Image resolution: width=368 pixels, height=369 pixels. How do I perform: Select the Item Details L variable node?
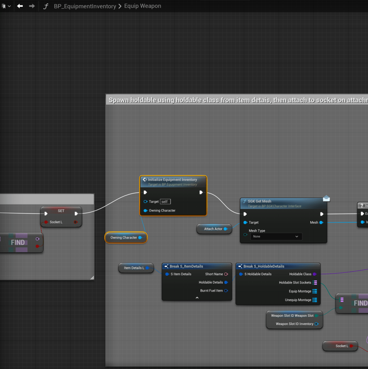pyautogui.click(x=134, y=268)
